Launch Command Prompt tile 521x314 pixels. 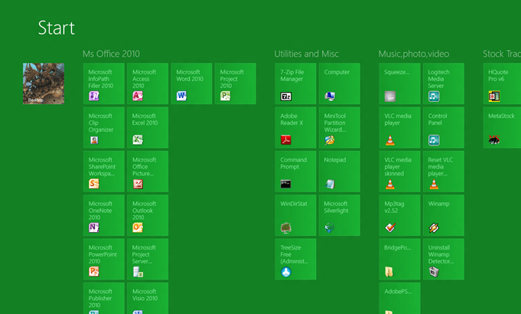[x=295, y=172]
